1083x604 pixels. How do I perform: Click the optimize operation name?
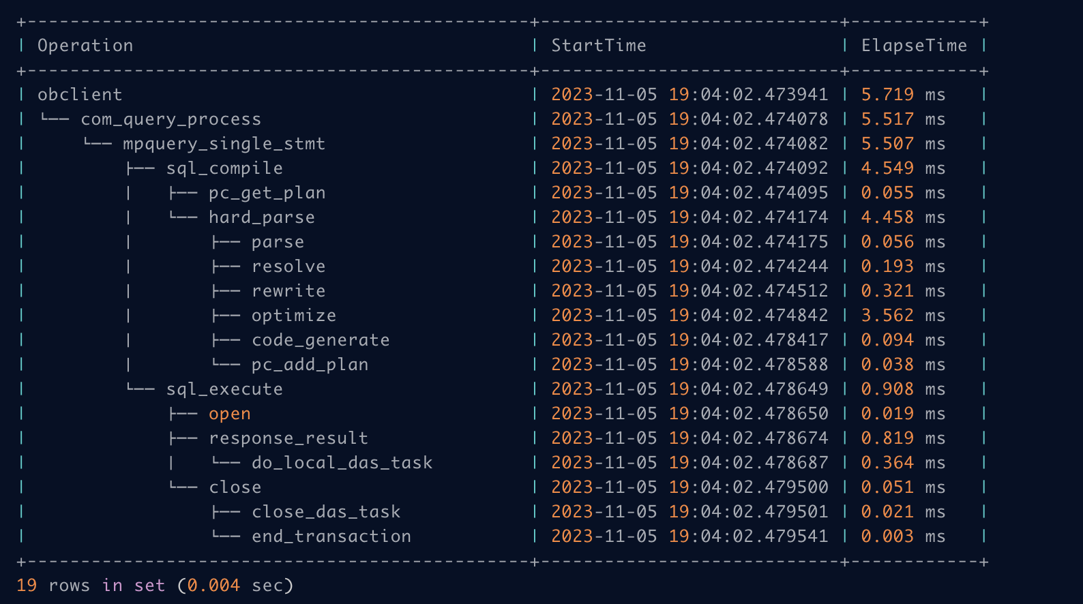pyautogui.click(x=293, y=316)
